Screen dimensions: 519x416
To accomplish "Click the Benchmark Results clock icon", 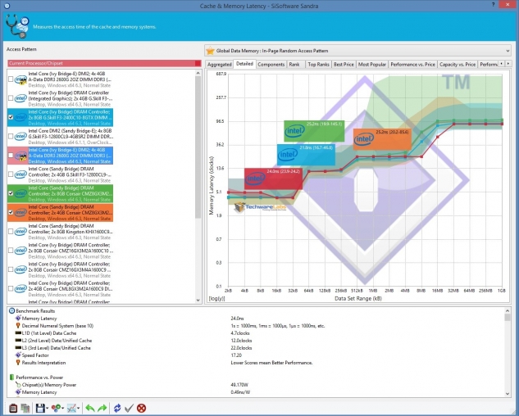I will click(x=12, y=311).
